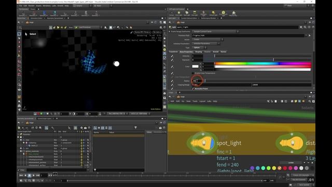Click the funnel filter icon in details panel
Screen dimensions: 332x187
click(135, 128)
